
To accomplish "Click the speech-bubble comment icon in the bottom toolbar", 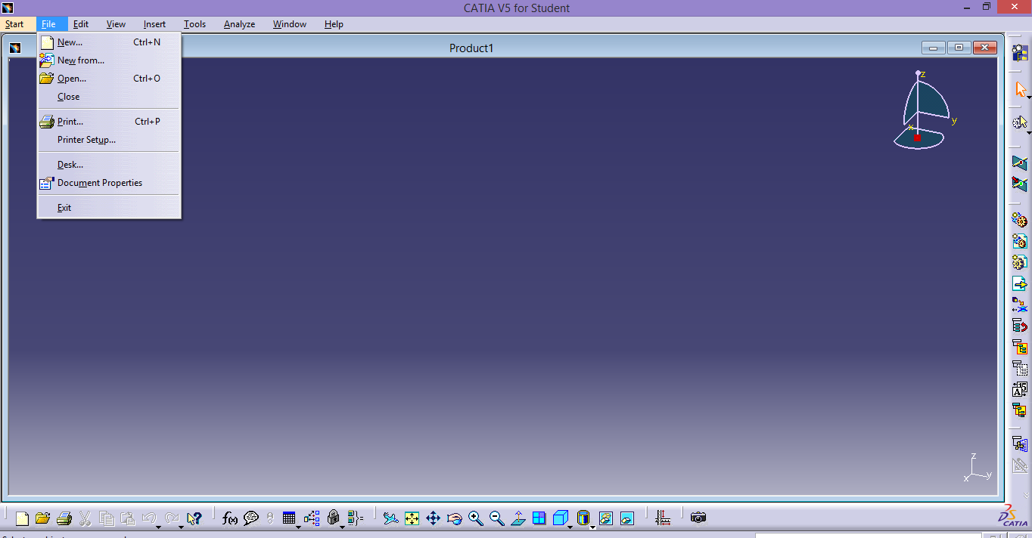I will tap(251, 518).
